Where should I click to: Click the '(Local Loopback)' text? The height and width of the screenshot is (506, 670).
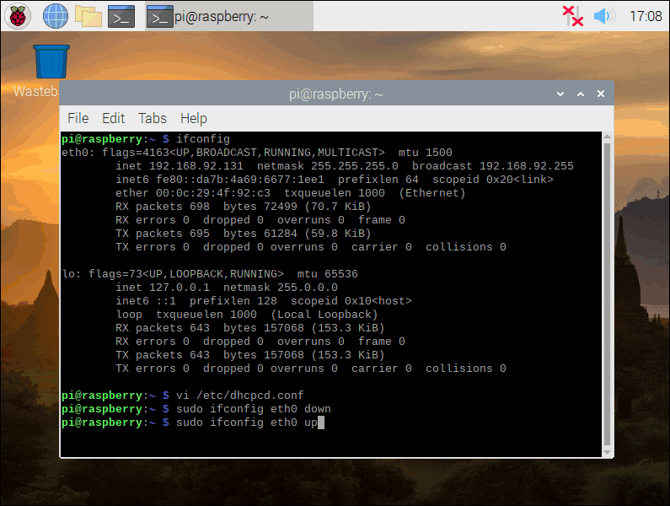pyautogui.click(x=324, y=315)
